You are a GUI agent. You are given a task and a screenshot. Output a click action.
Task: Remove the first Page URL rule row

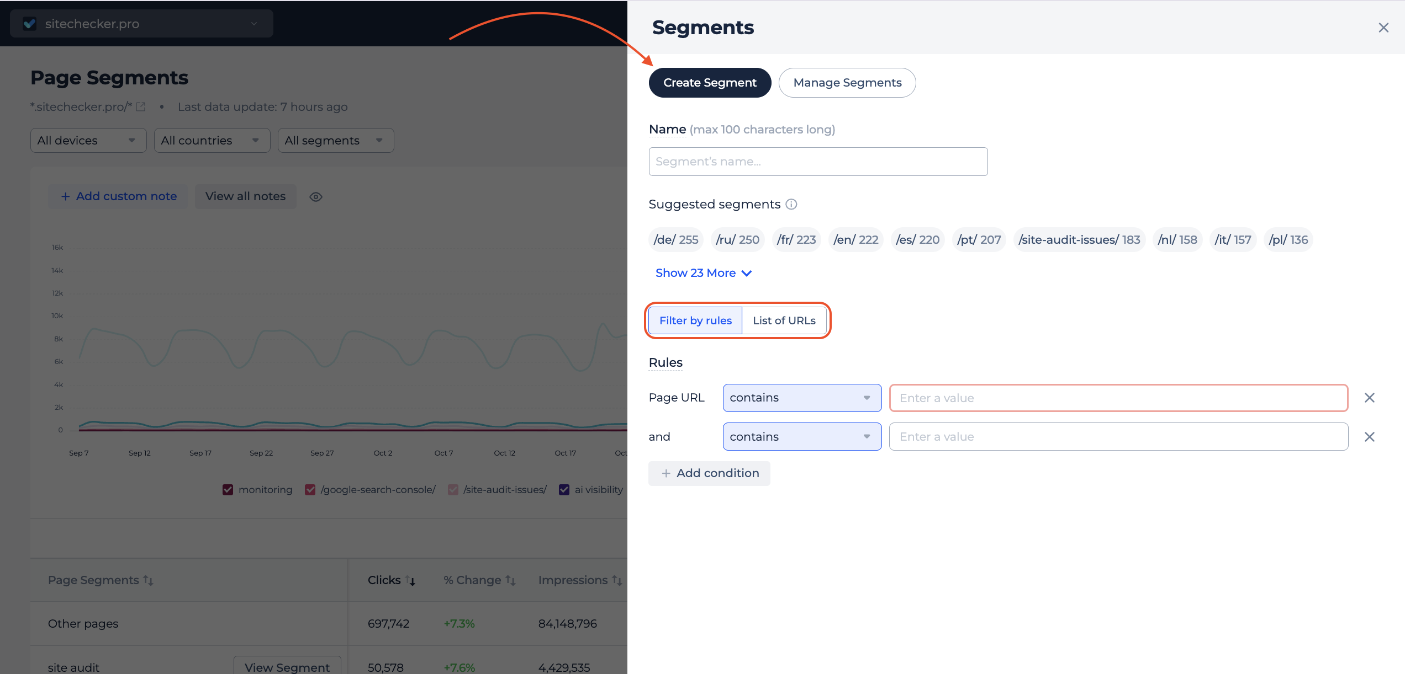pyautogui.click(x=1369, y=398)
